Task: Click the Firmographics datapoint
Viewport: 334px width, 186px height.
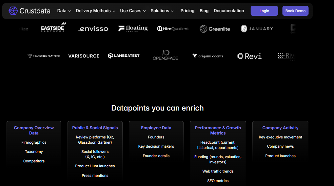Action: (34, 142)
